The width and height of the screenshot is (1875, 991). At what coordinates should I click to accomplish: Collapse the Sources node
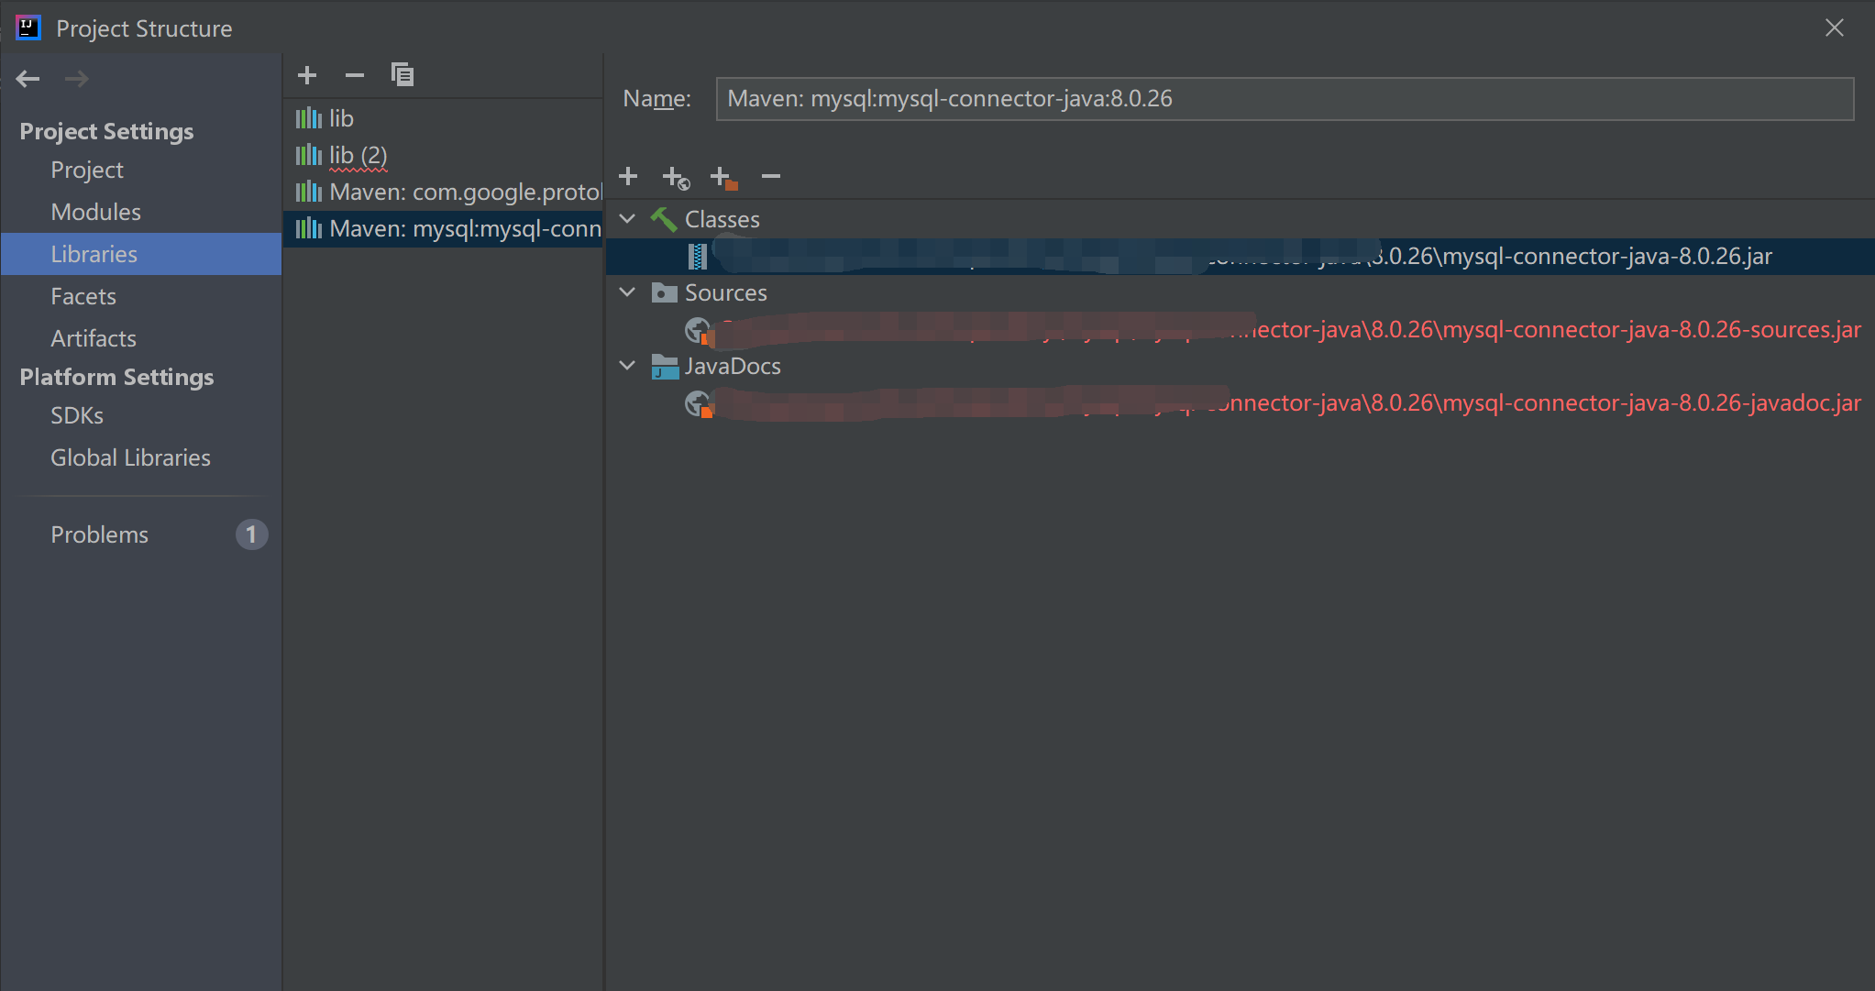(628, 292)
